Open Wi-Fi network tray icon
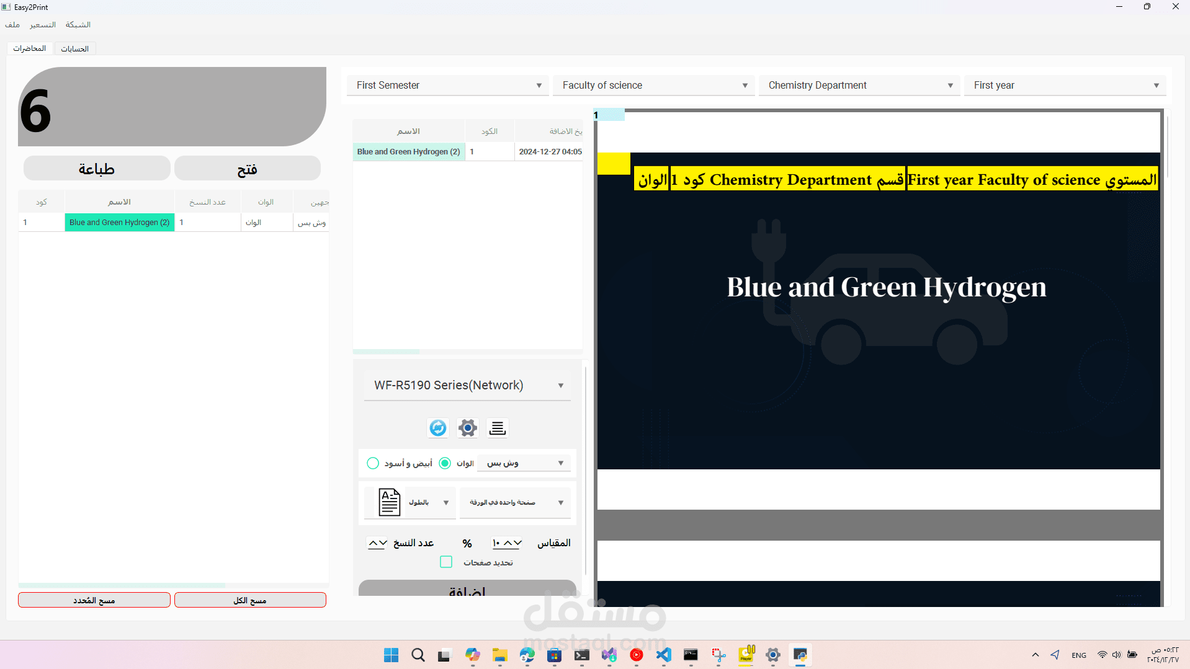This screenshot has height=669, width=1190. pos(1103,655)
